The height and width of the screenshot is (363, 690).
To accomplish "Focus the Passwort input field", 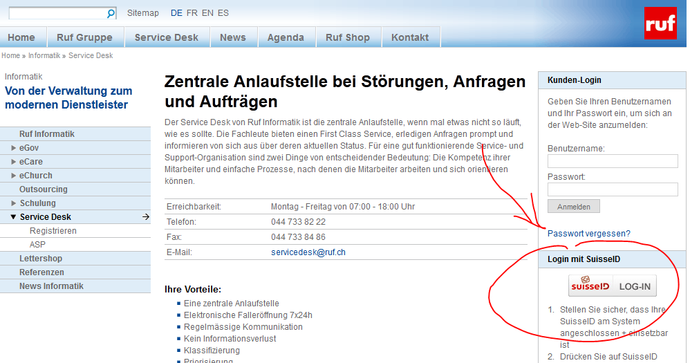I will 612,189.
